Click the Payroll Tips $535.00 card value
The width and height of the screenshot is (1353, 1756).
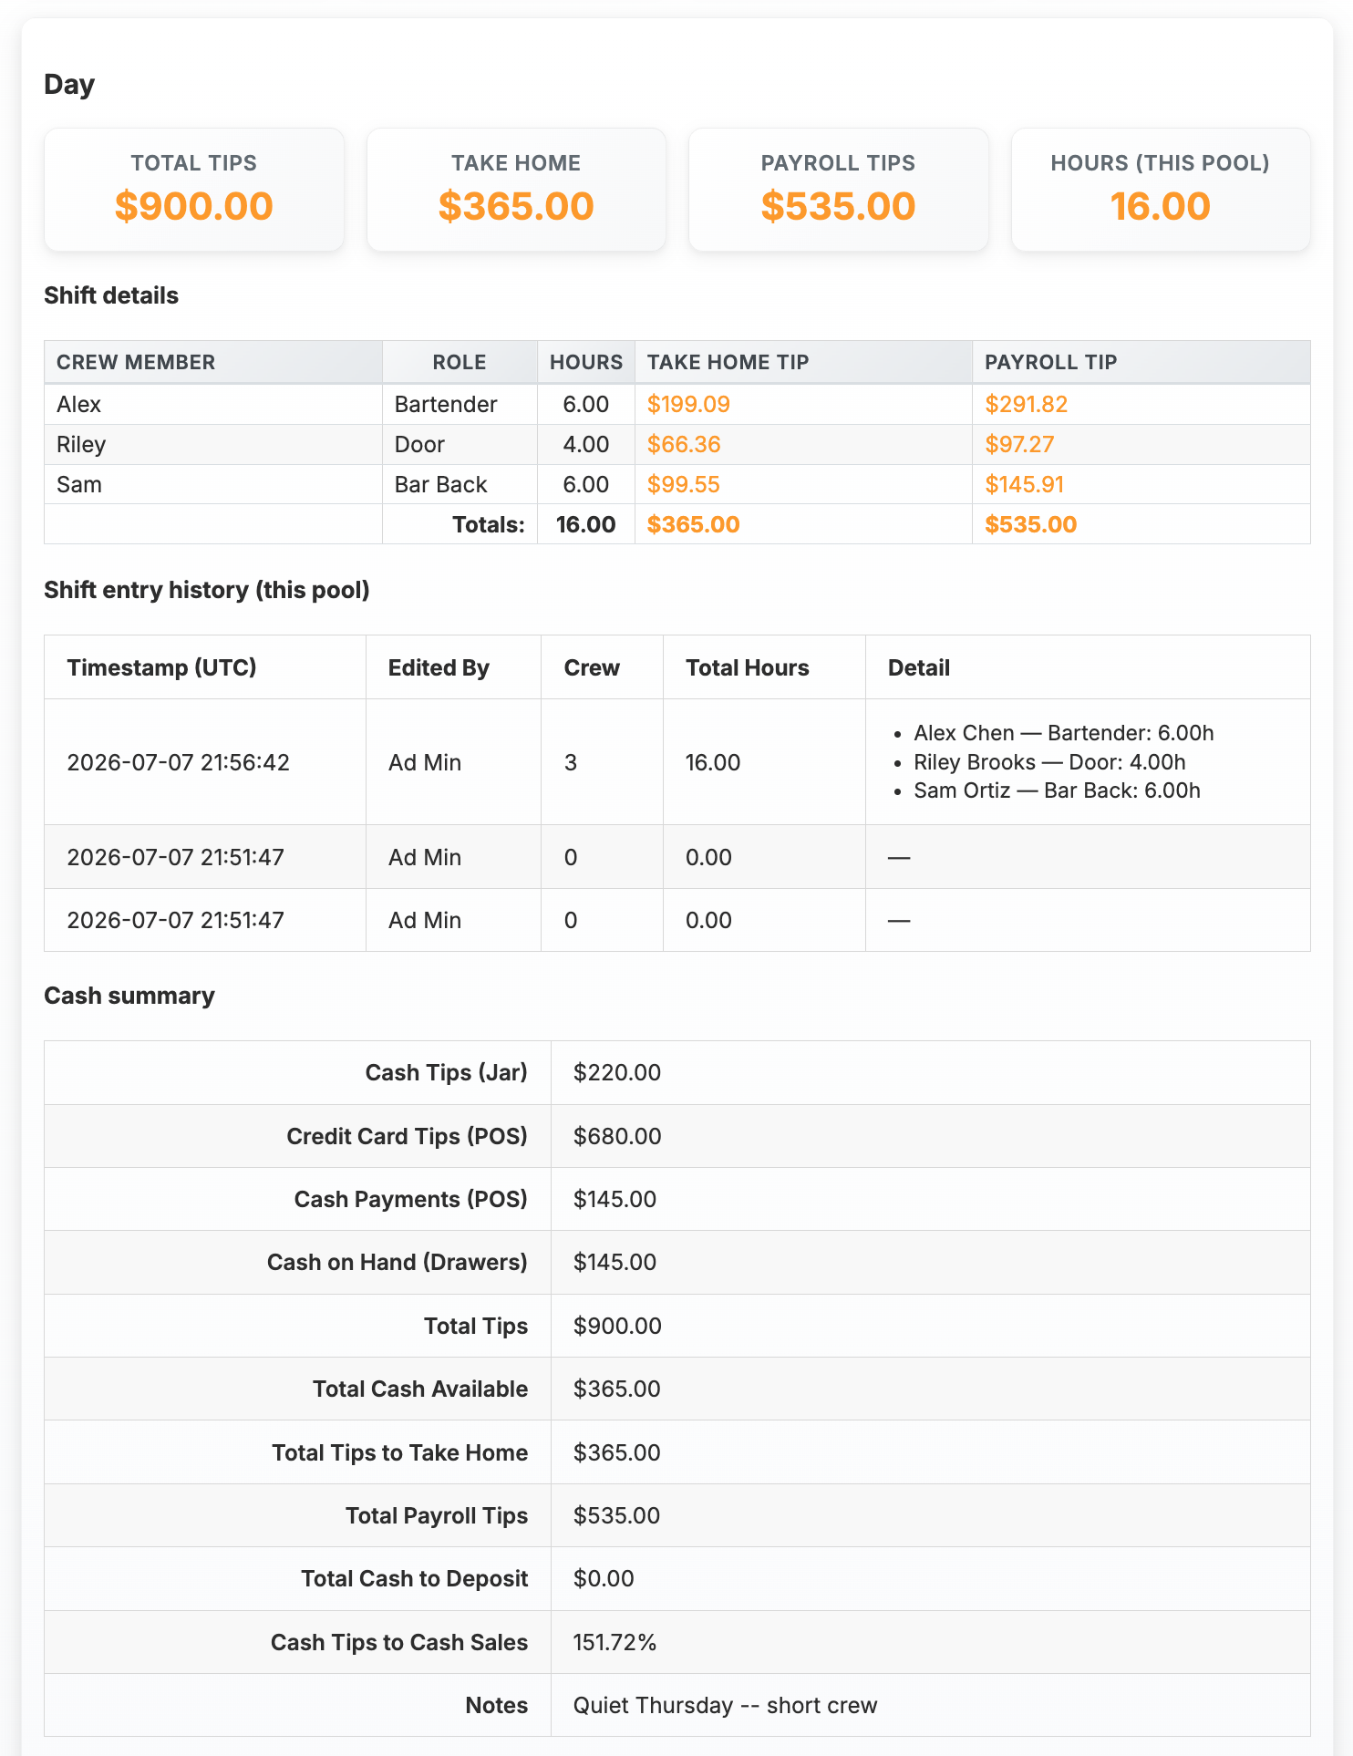[x=838, y=206]
